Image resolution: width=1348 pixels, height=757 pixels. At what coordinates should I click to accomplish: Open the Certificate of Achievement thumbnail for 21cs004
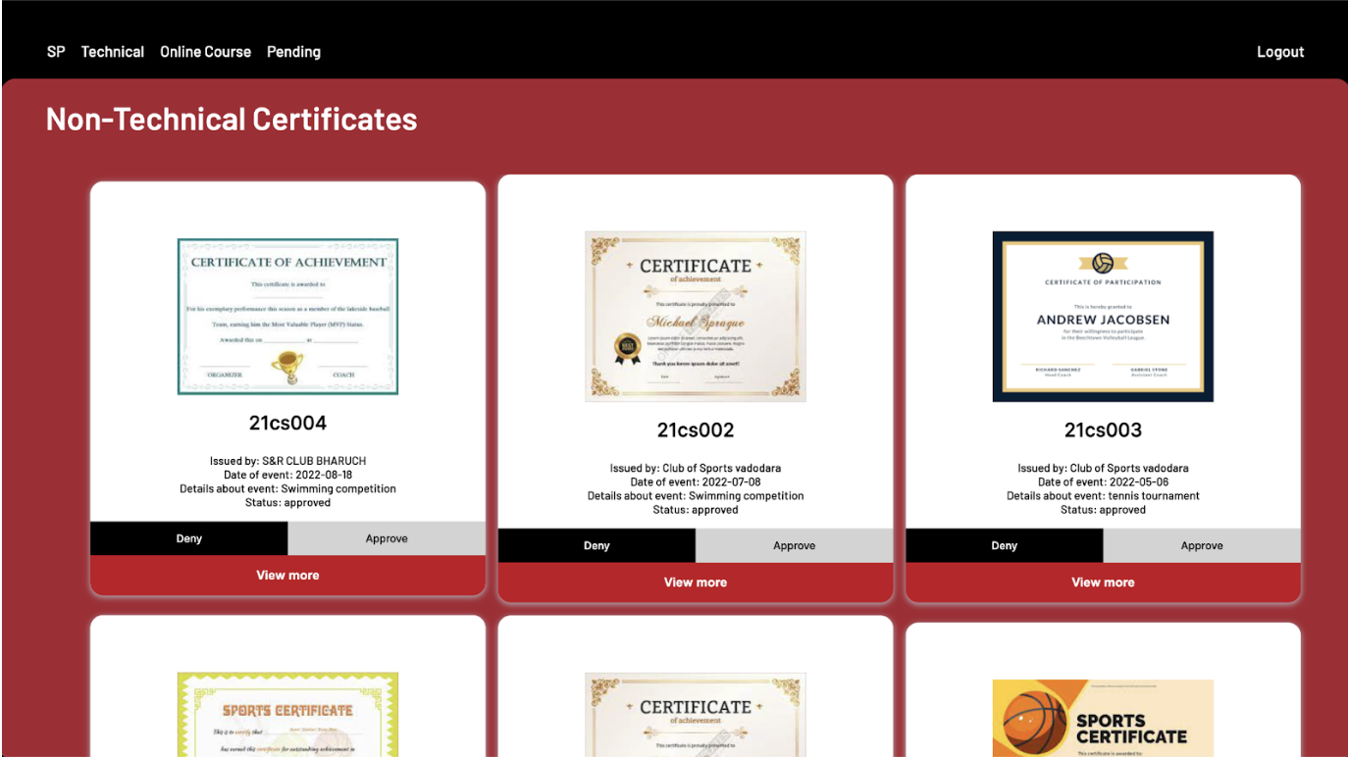click(287, 316)
